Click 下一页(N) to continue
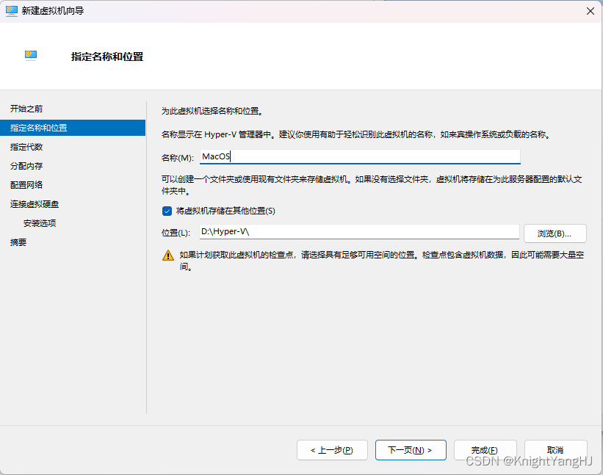603x475 pixels. click(411, 450)
